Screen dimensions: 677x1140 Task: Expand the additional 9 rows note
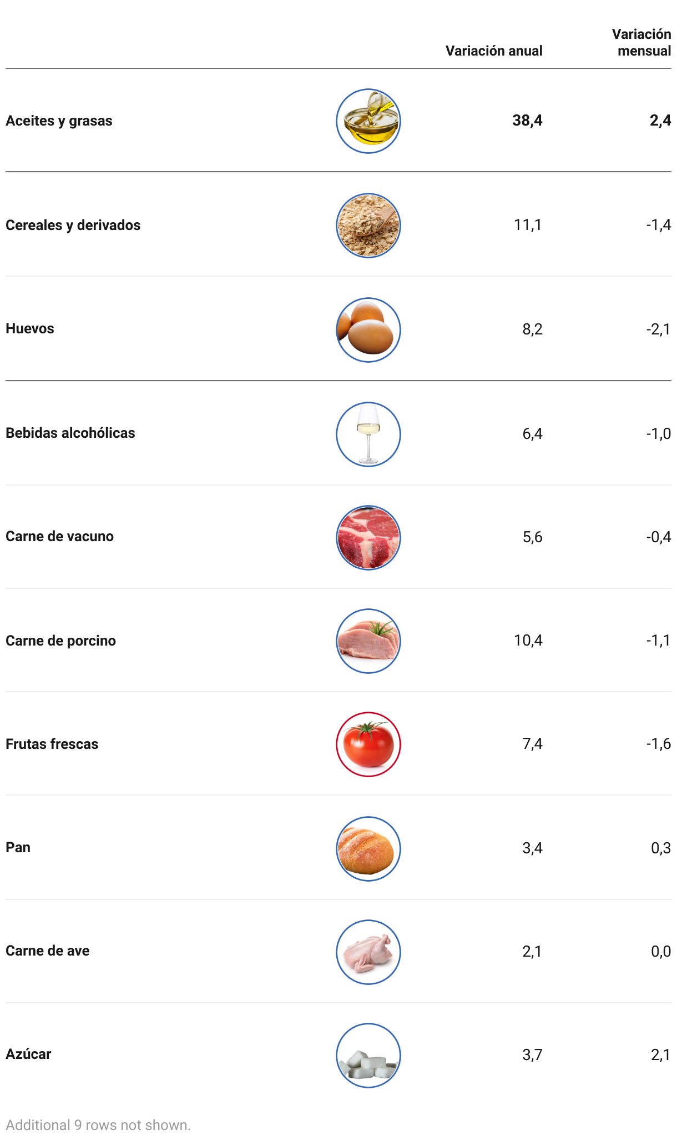98,1125
